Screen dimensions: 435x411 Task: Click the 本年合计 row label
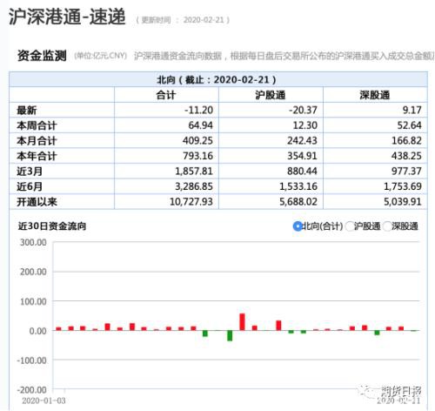point(37,156)
